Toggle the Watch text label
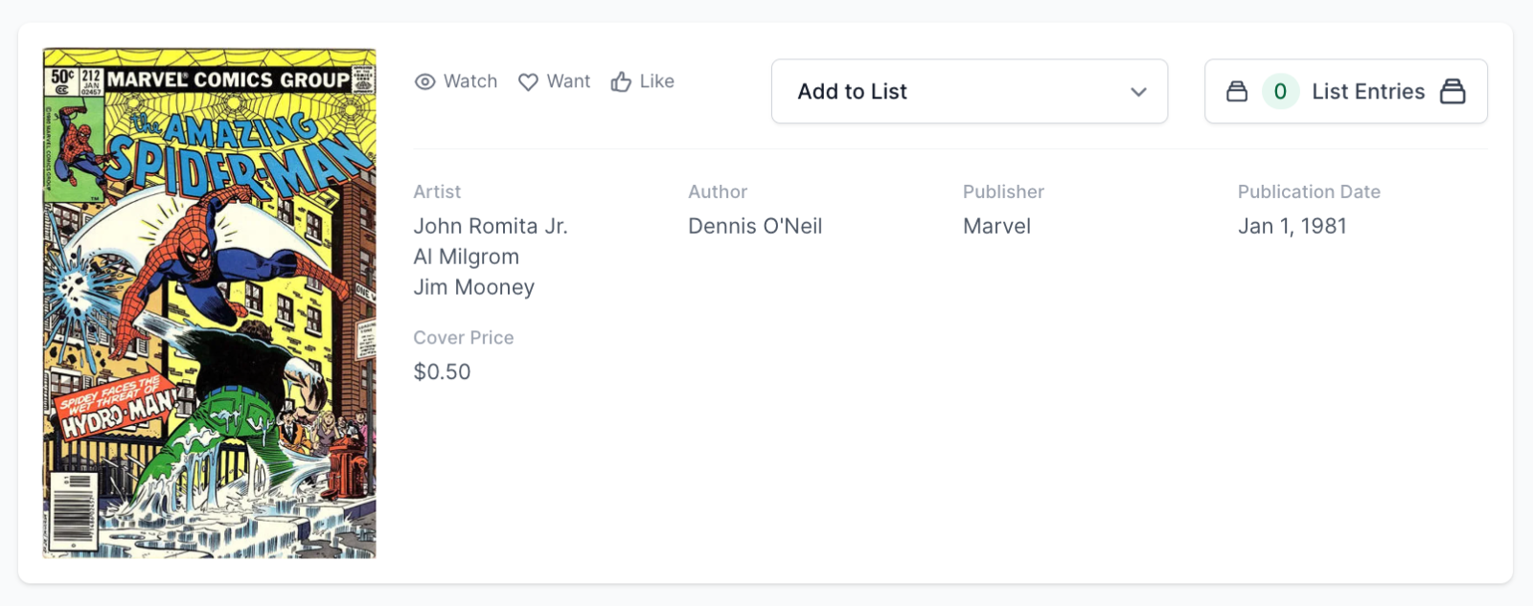1533x606 pixels. coord(470,81)
